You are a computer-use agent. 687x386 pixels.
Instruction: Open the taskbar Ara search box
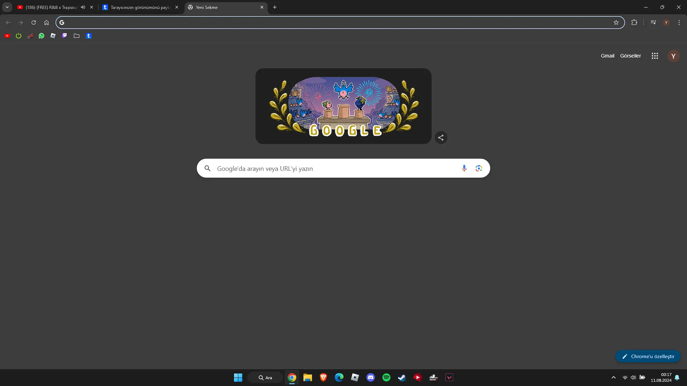point(265,377)
